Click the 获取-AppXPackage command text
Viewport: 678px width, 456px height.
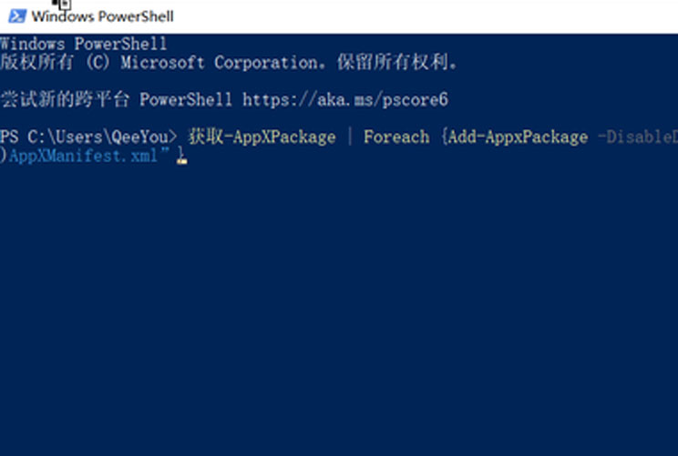coord(262,137)
